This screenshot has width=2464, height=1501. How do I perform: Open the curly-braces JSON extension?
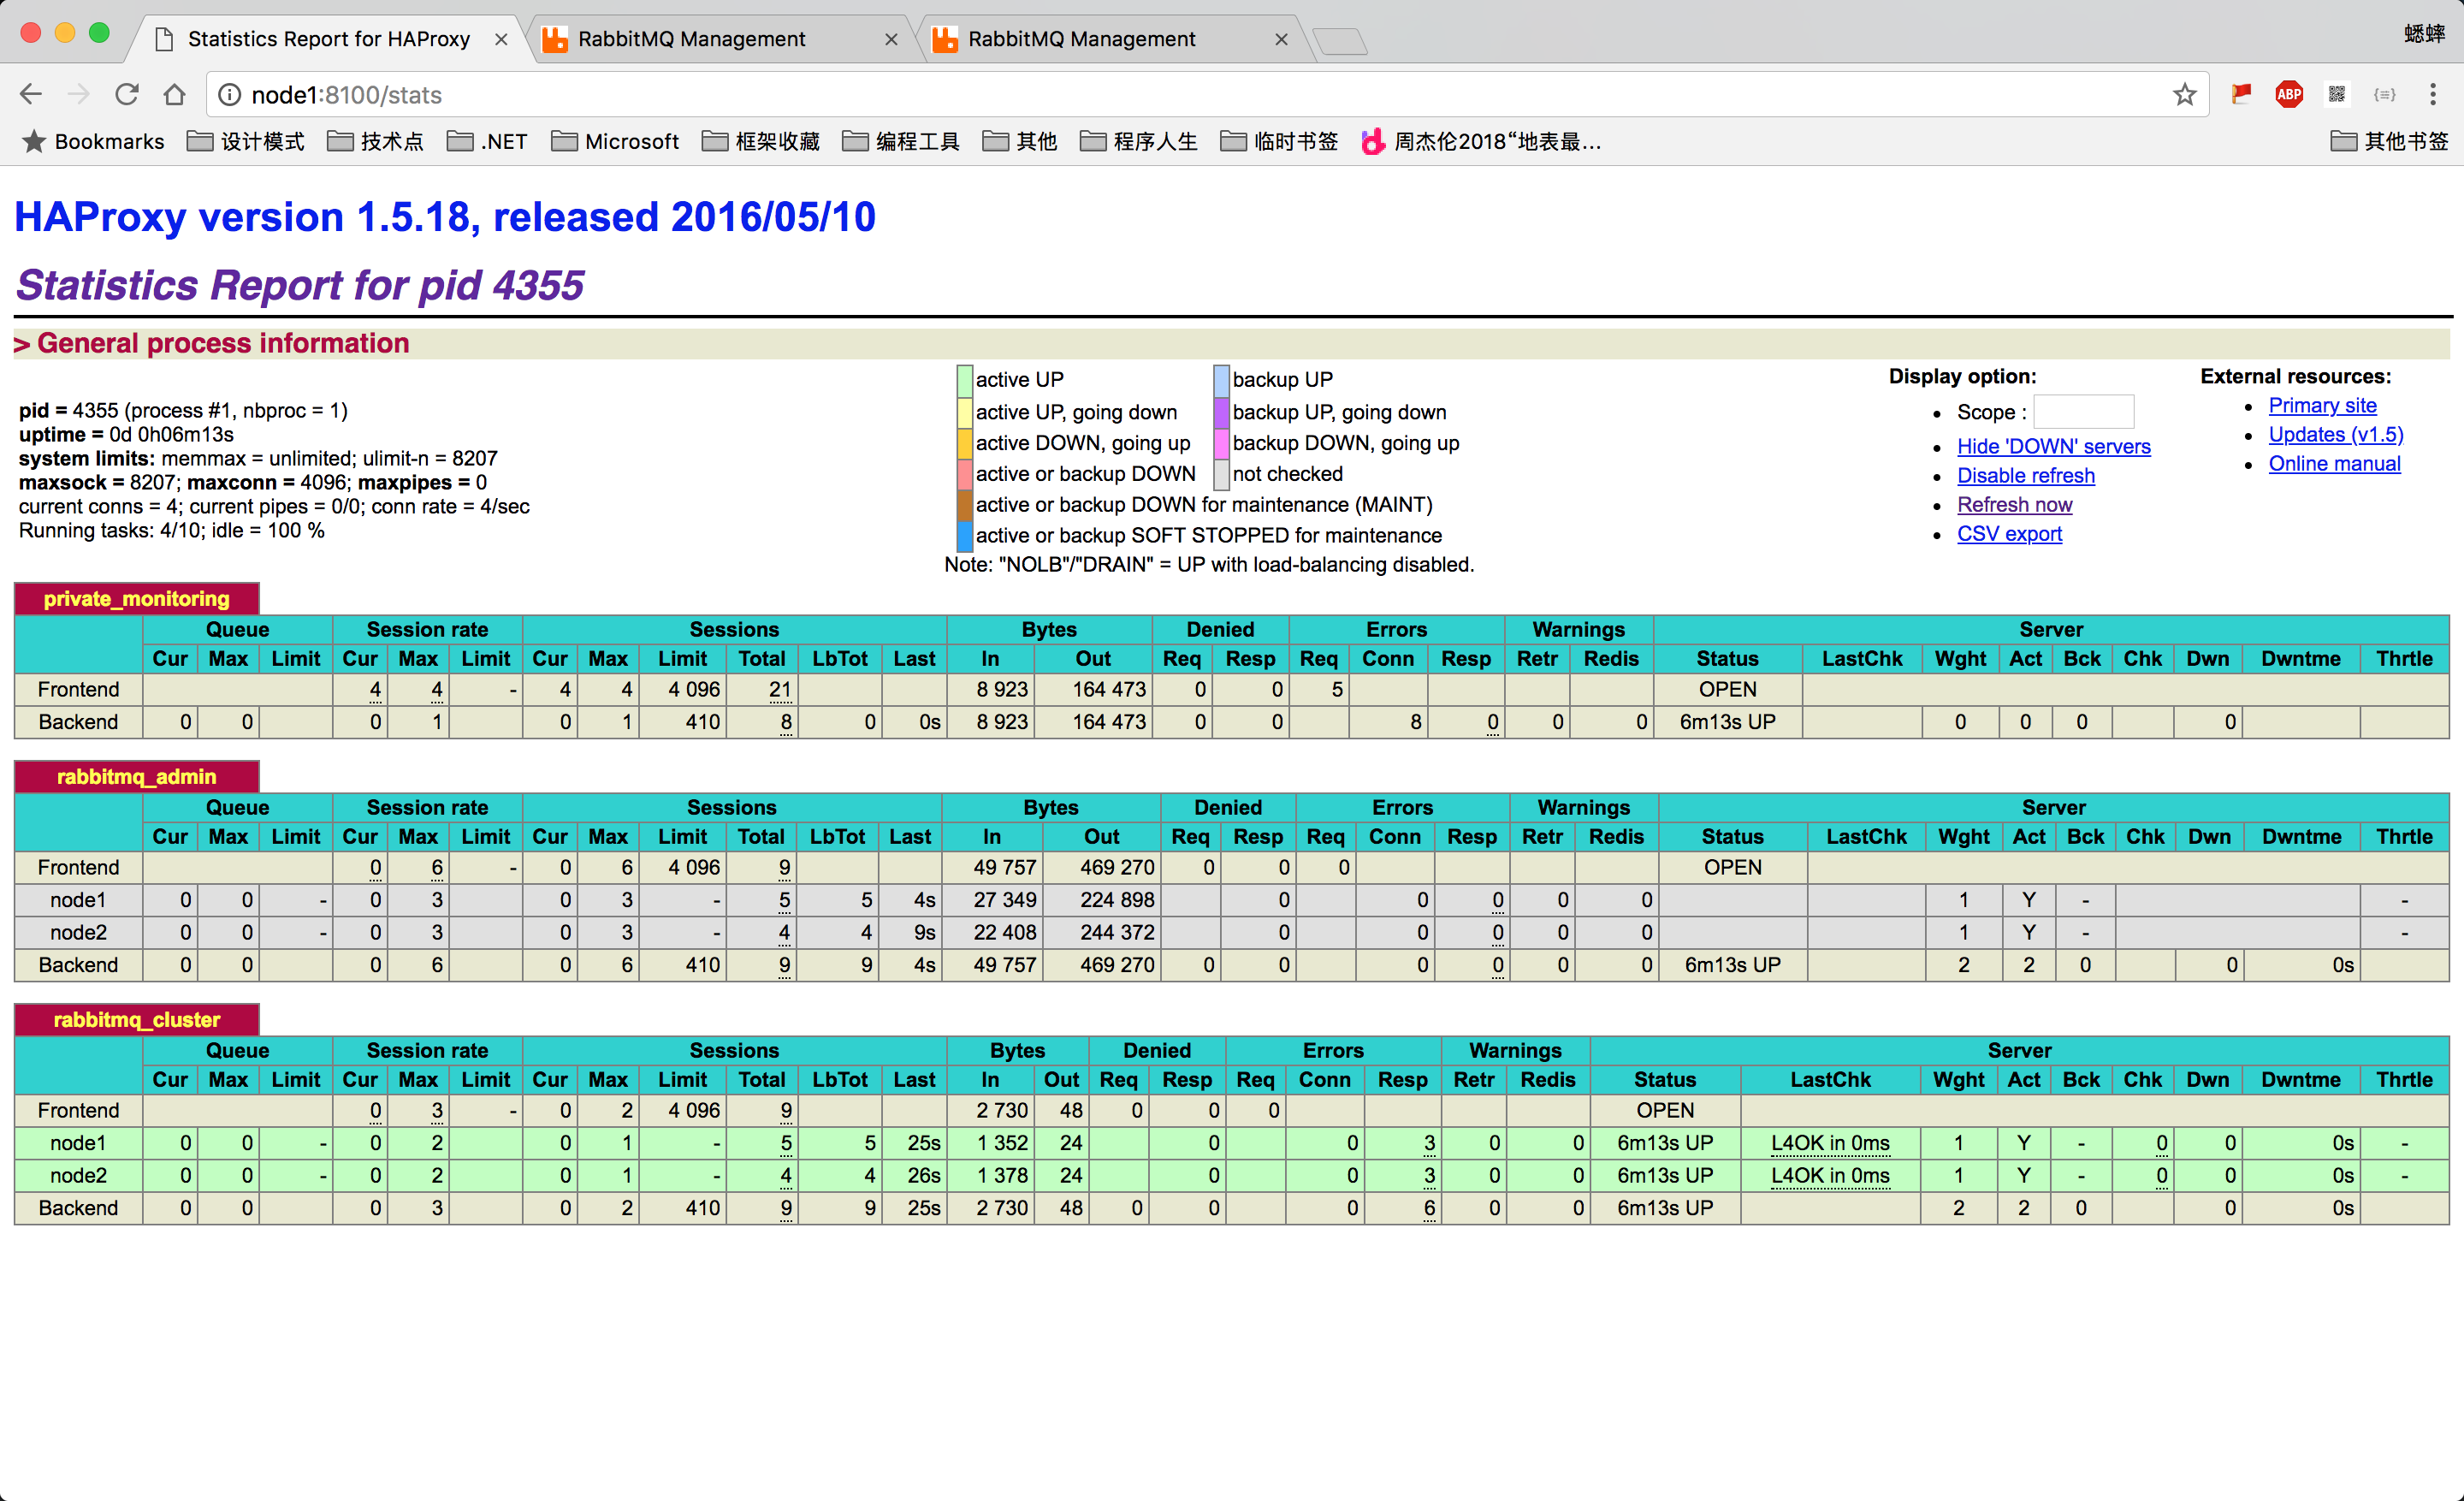(2385, 94)
